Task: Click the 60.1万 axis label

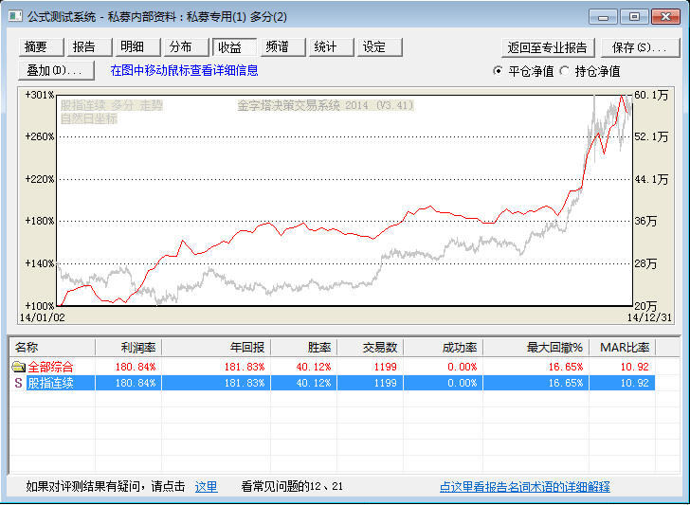Action: pyautogui.click(x=651, y=95)
